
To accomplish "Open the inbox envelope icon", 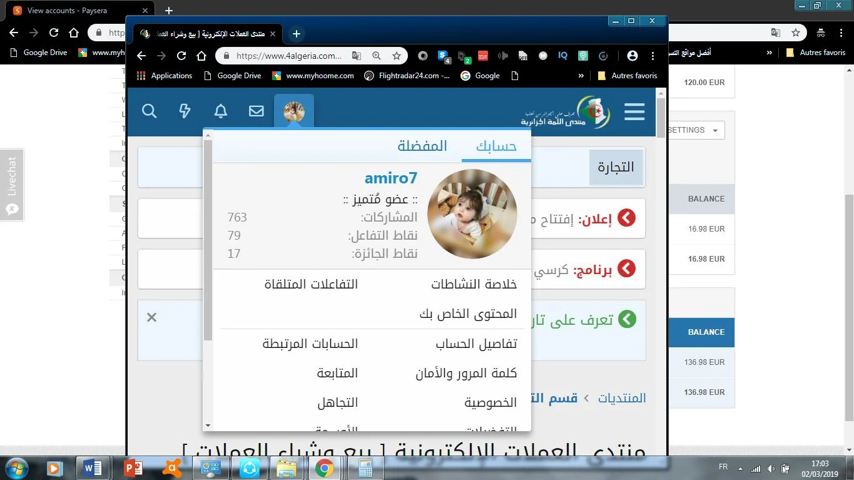I will click(257, 111).
